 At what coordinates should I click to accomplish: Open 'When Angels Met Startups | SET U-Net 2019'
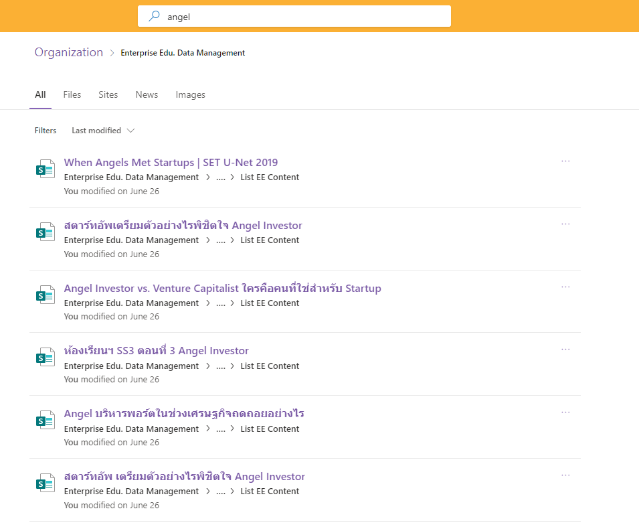coord(171,162)
